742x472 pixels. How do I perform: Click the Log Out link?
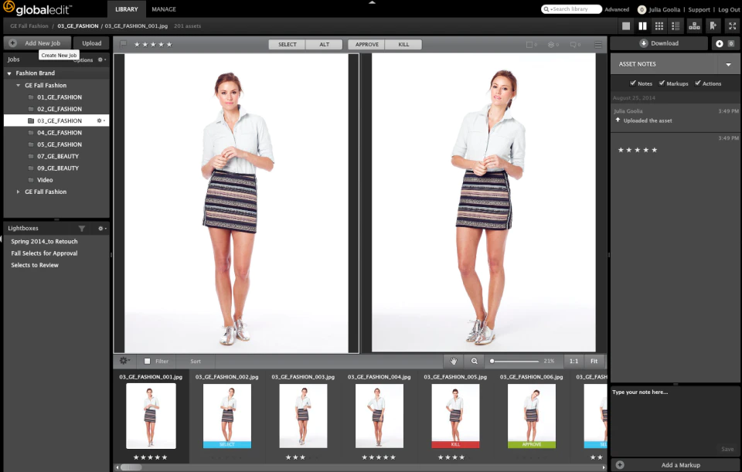(729, 9)
